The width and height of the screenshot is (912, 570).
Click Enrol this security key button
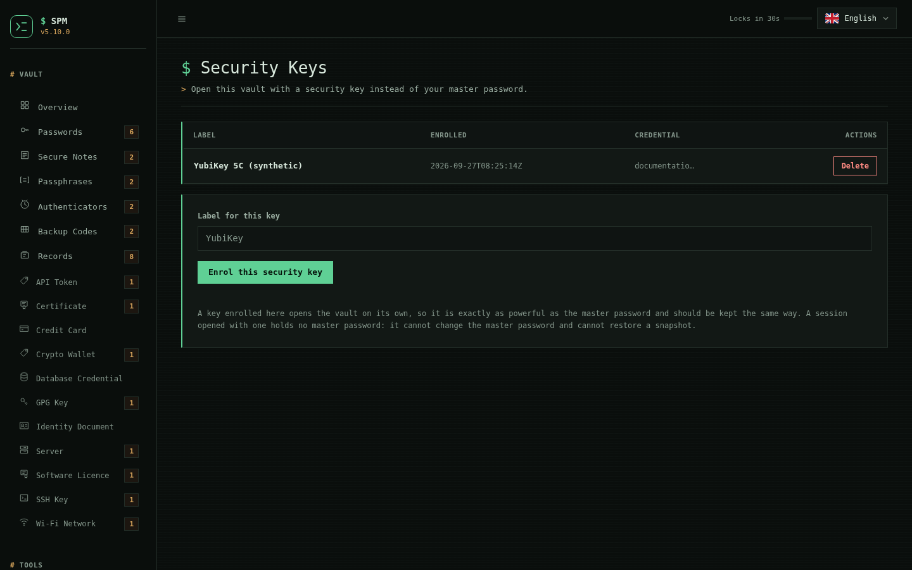pos(265,272)
